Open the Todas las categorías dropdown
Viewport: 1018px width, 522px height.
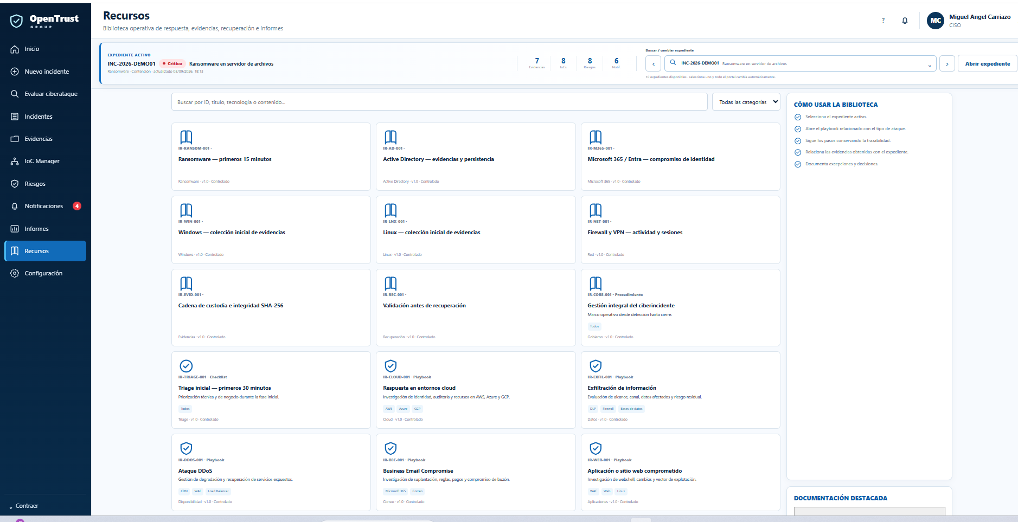(746, 102)
